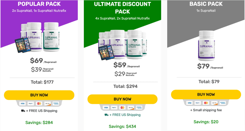Open the single SupraNail bottle image in Basic Pack

click(x=206, y=45)
